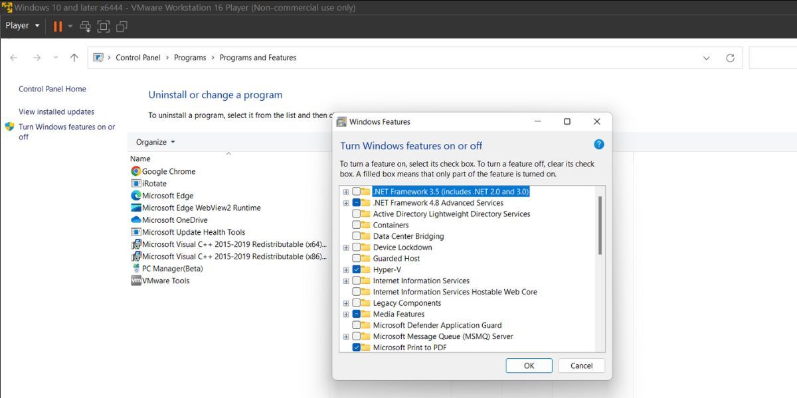The height and width of the screenshot is (398, 797).
Task: Open address bar history dropdown
Action: (706, 58)
